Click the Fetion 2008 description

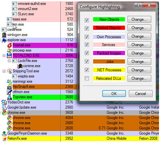(148, 138)
